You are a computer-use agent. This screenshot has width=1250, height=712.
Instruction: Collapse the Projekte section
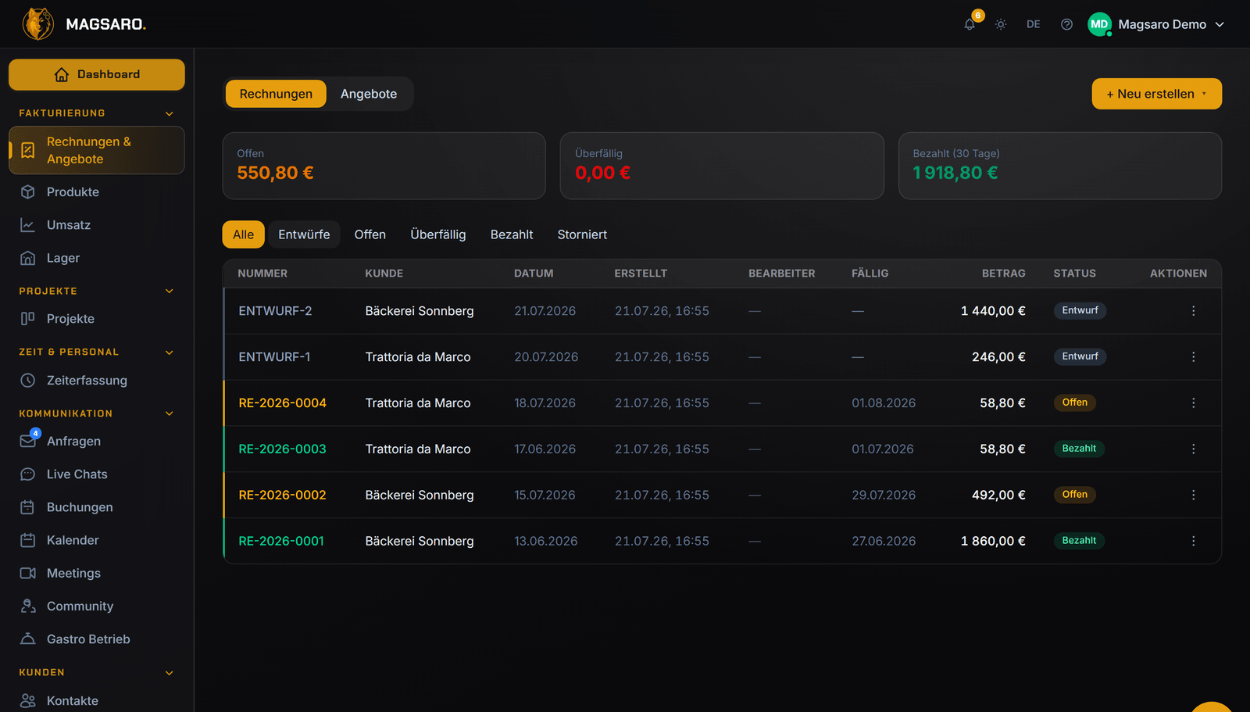click(170, 292)
